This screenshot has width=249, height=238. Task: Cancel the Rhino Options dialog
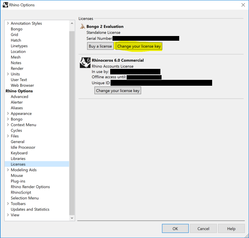coord(203,229)
